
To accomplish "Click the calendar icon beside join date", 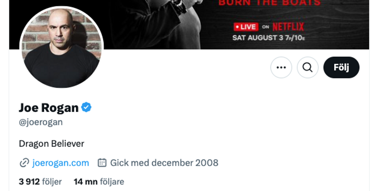I will [102, 163].
